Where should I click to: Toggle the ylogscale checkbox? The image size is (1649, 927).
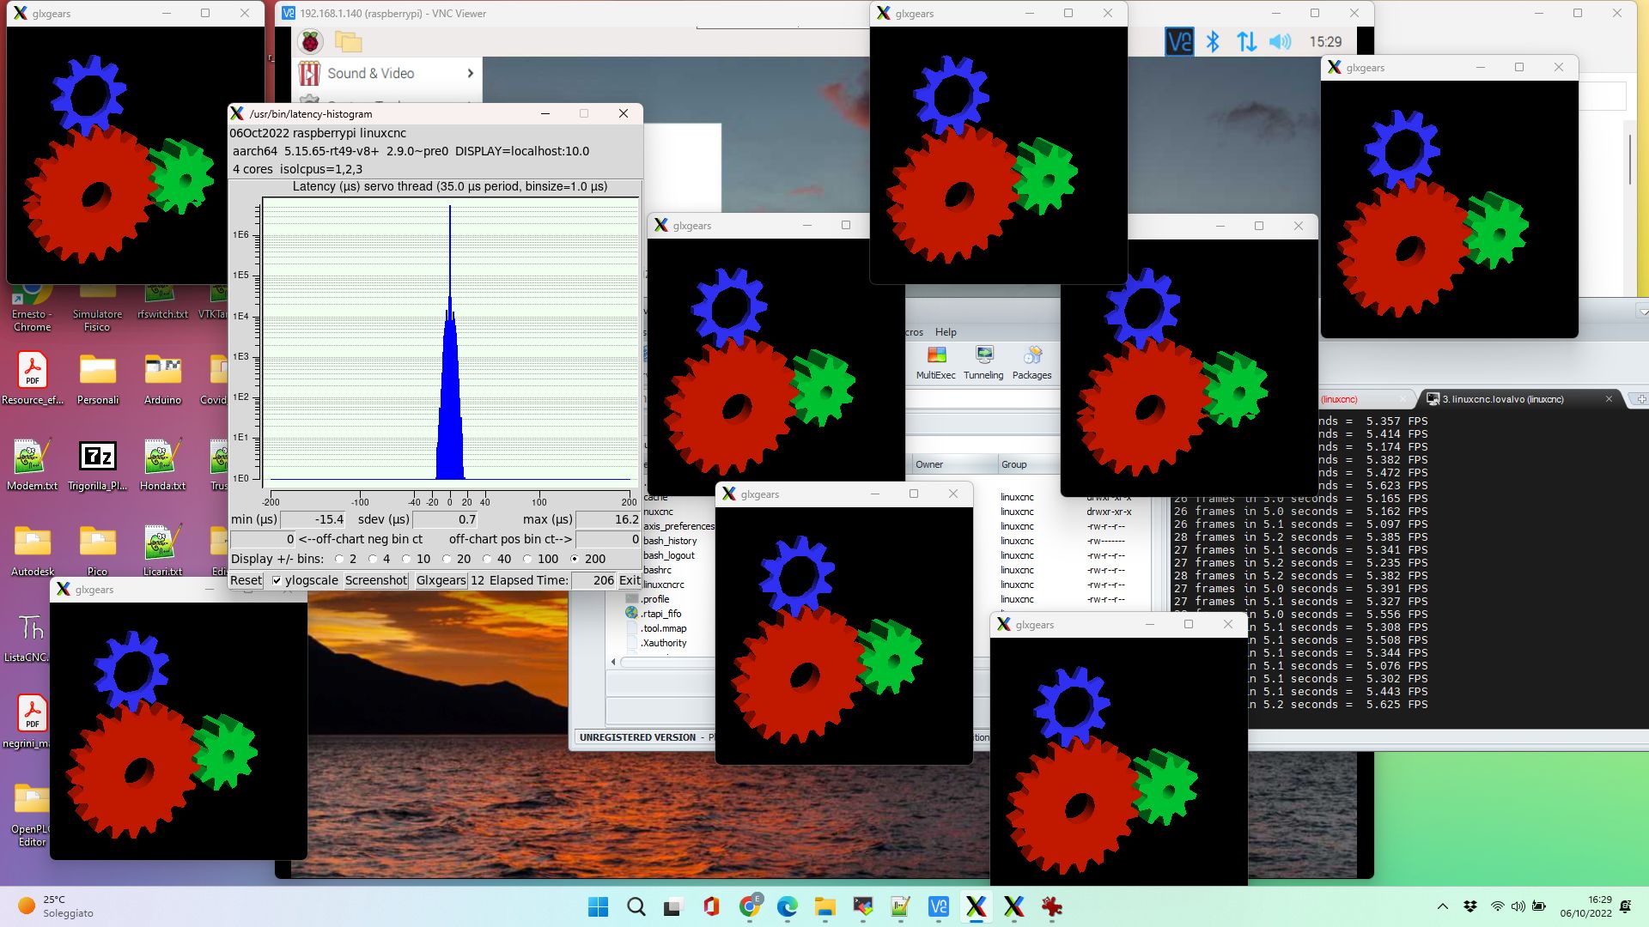(x=277, y=580)
